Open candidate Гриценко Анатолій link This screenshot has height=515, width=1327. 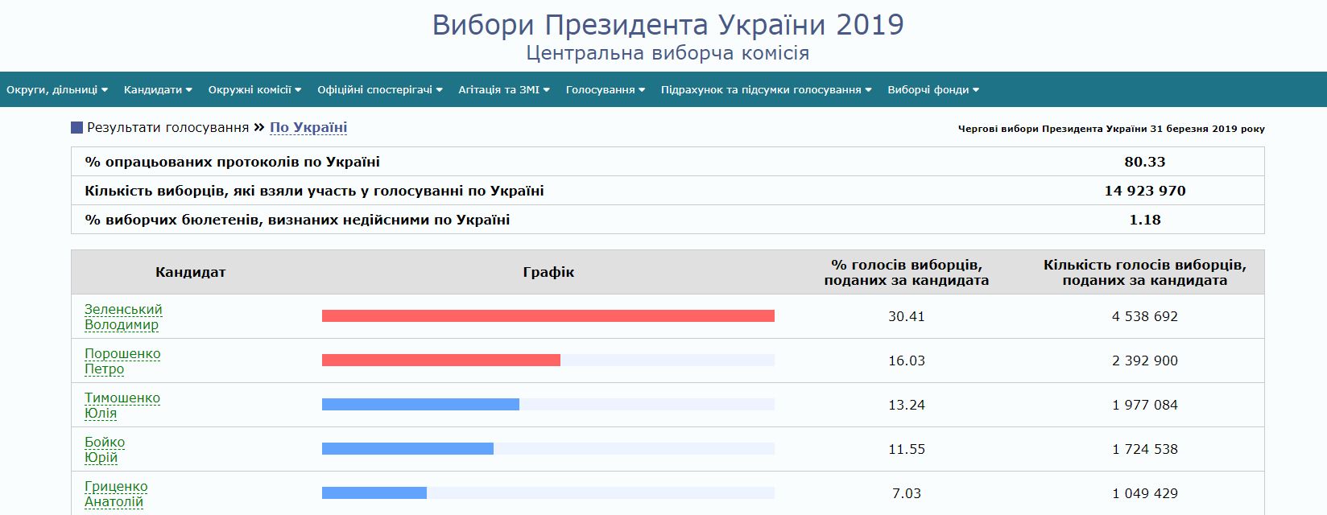tap(116, 494)
